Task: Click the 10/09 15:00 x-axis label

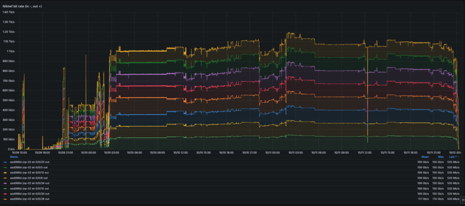Action: (x=20, y=153)
